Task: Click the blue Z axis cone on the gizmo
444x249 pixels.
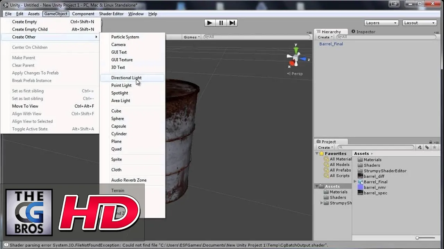Action: pos(303,59)
